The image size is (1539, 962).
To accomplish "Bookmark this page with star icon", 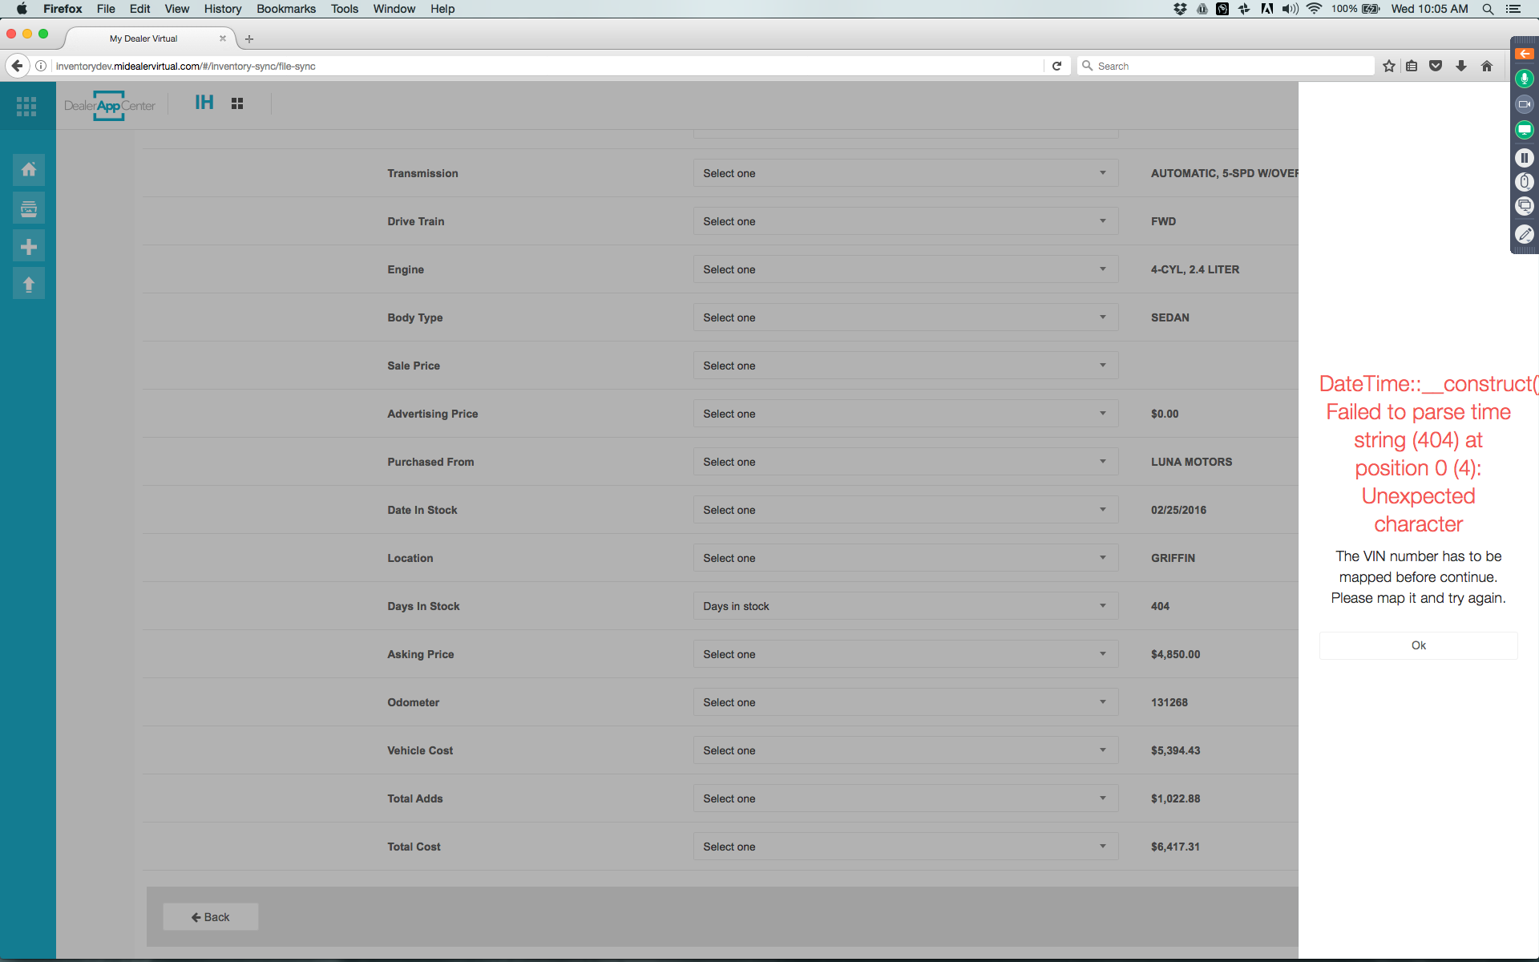I will pos(1389,66).
